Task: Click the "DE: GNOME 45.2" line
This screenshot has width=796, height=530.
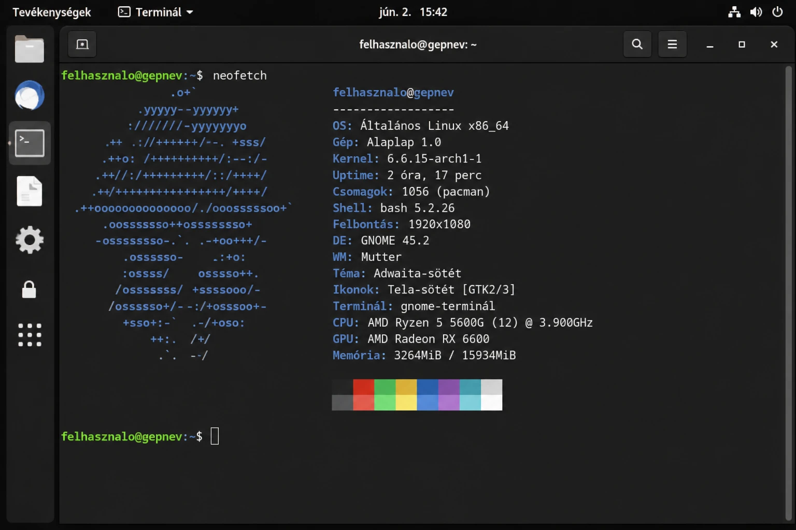Action: [x=381, y=241]
